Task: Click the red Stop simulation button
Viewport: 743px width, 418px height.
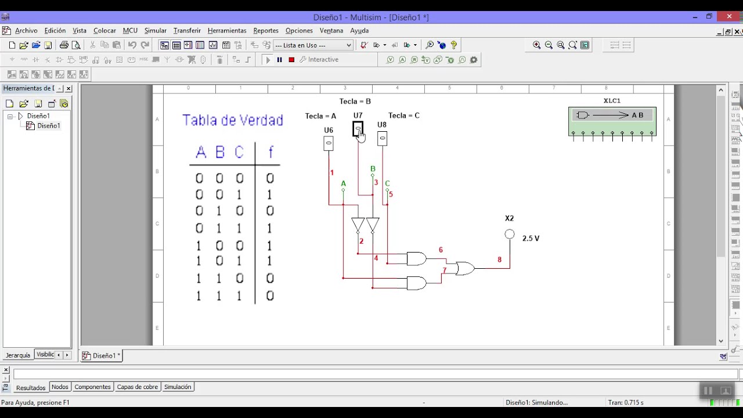Action: pos(291,60)
